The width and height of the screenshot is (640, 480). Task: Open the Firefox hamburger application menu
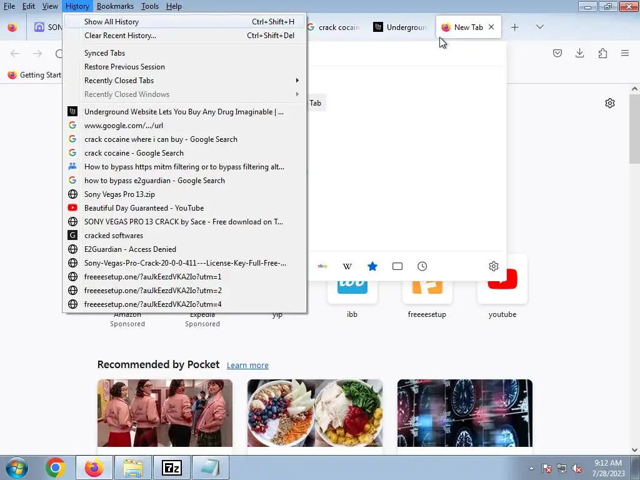[x=625, y=53]
